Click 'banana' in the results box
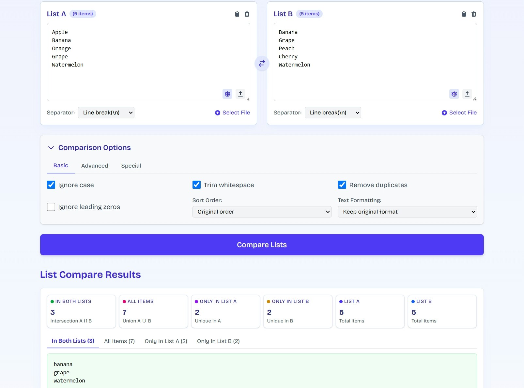Image resolution: width=524 pixels, height=388 pixels. point(63,365)
